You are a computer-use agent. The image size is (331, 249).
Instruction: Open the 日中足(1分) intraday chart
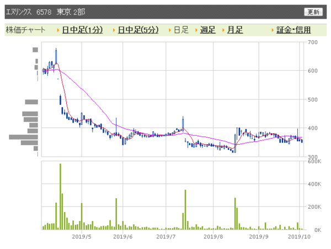click(x=81, y=30)
